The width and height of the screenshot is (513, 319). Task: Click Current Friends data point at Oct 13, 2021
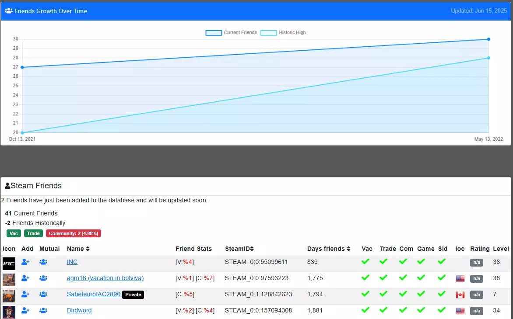click(x=22, y=67)
